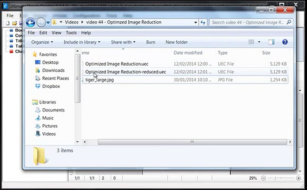The height and width of the screenshot is (190, 307).
Task: Click Open folder icon in Ebook Creator toolbar
Action: click(x=14, y=23)
